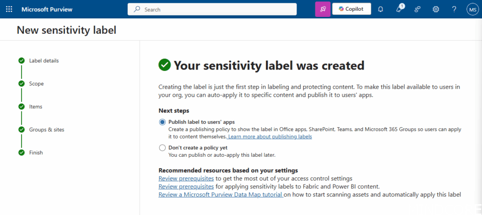Open Review prerequisites link for Fabric and Power BI
Screen dimensions: 482x215
click(186, 186)
